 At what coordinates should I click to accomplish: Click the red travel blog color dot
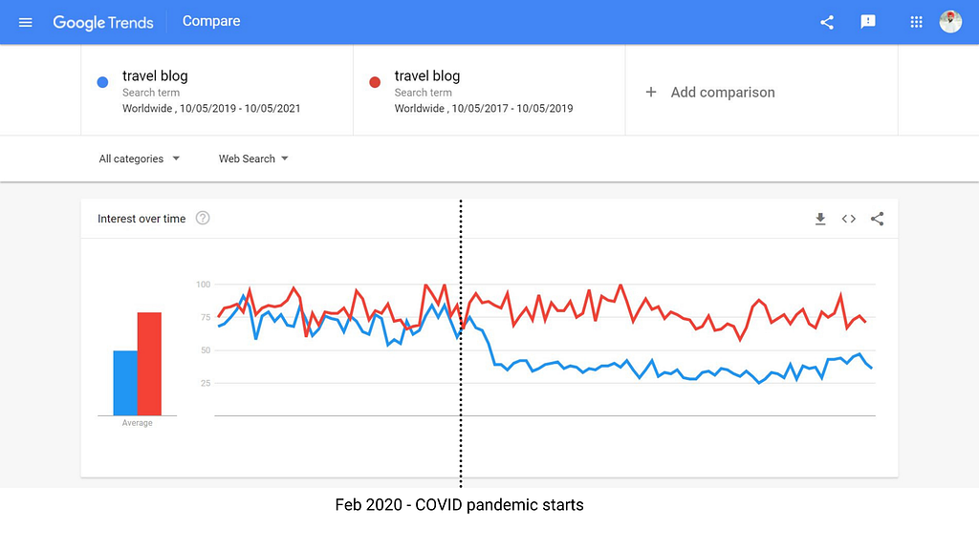pos(375,83)
